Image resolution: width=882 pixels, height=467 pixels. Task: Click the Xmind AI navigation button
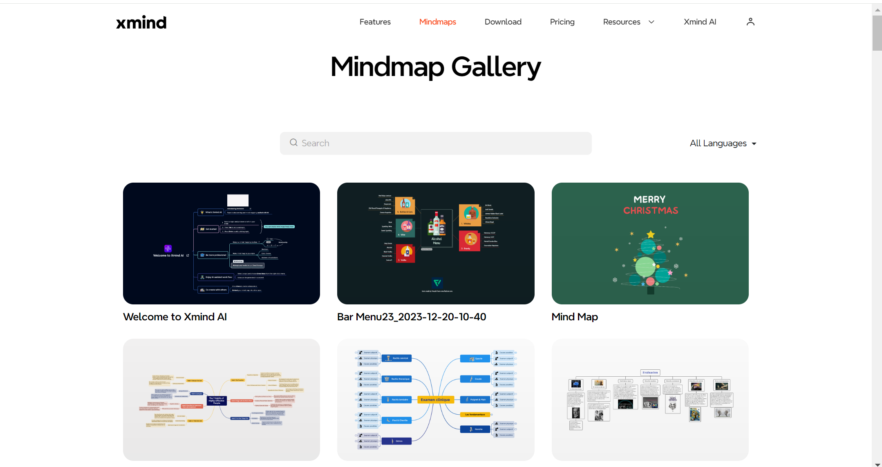[701, 22]
